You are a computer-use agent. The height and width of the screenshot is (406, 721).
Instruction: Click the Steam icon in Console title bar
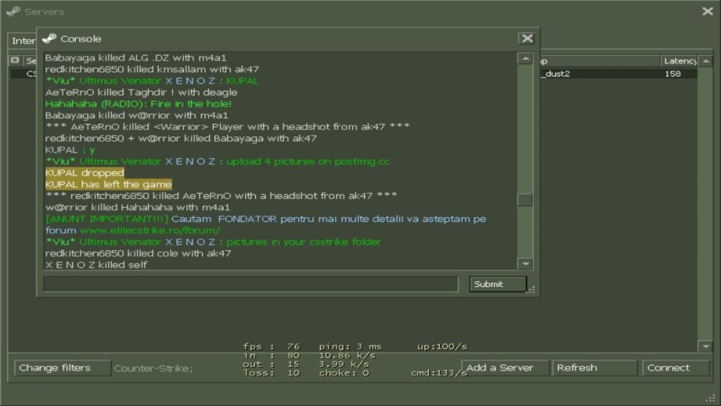coord(49,39)
